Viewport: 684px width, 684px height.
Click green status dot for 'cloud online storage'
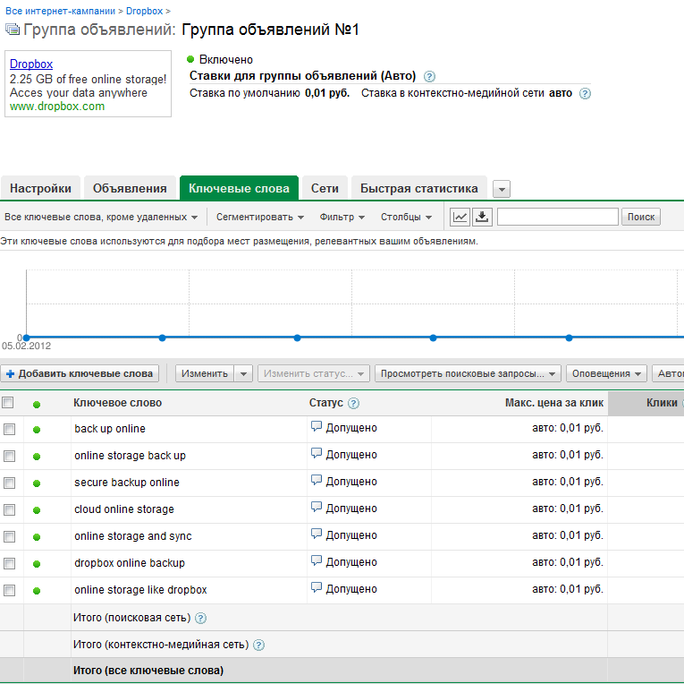[x=37, y=510]
